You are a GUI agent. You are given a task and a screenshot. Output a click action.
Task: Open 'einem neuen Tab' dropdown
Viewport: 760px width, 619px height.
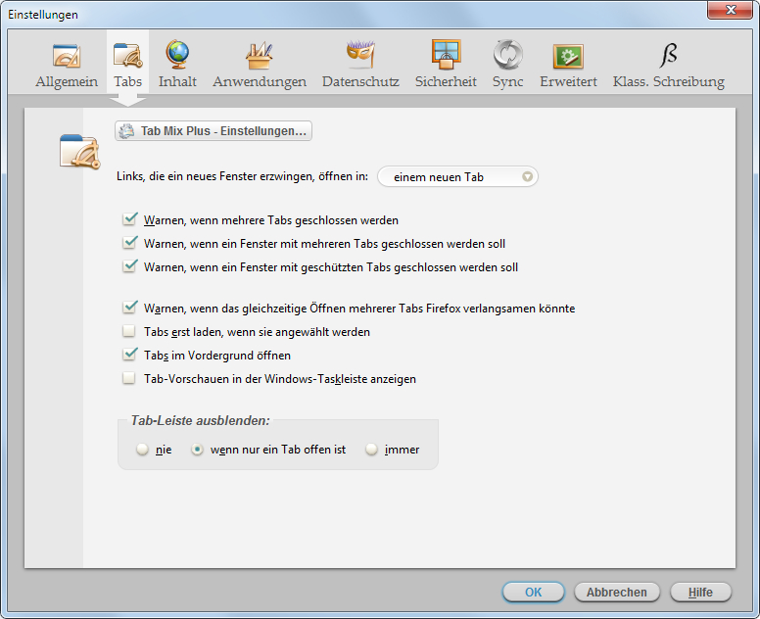(457, 177)
